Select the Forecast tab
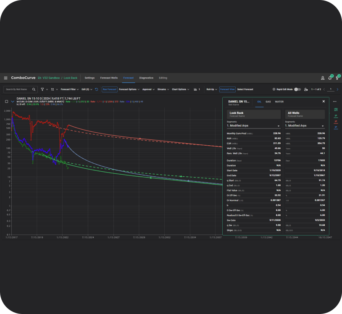 click(128, 78)
